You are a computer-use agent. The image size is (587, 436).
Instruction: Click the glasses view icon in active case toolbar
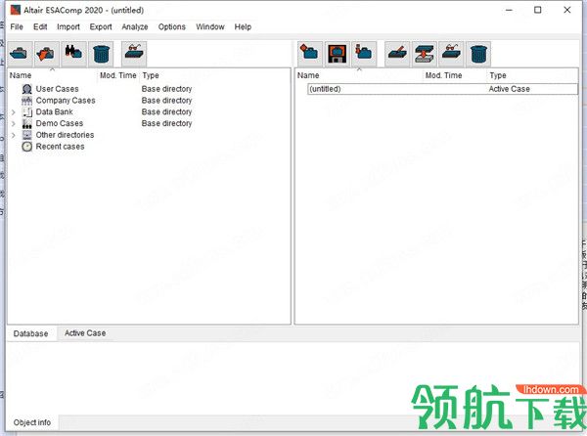(x=451, y=54)
